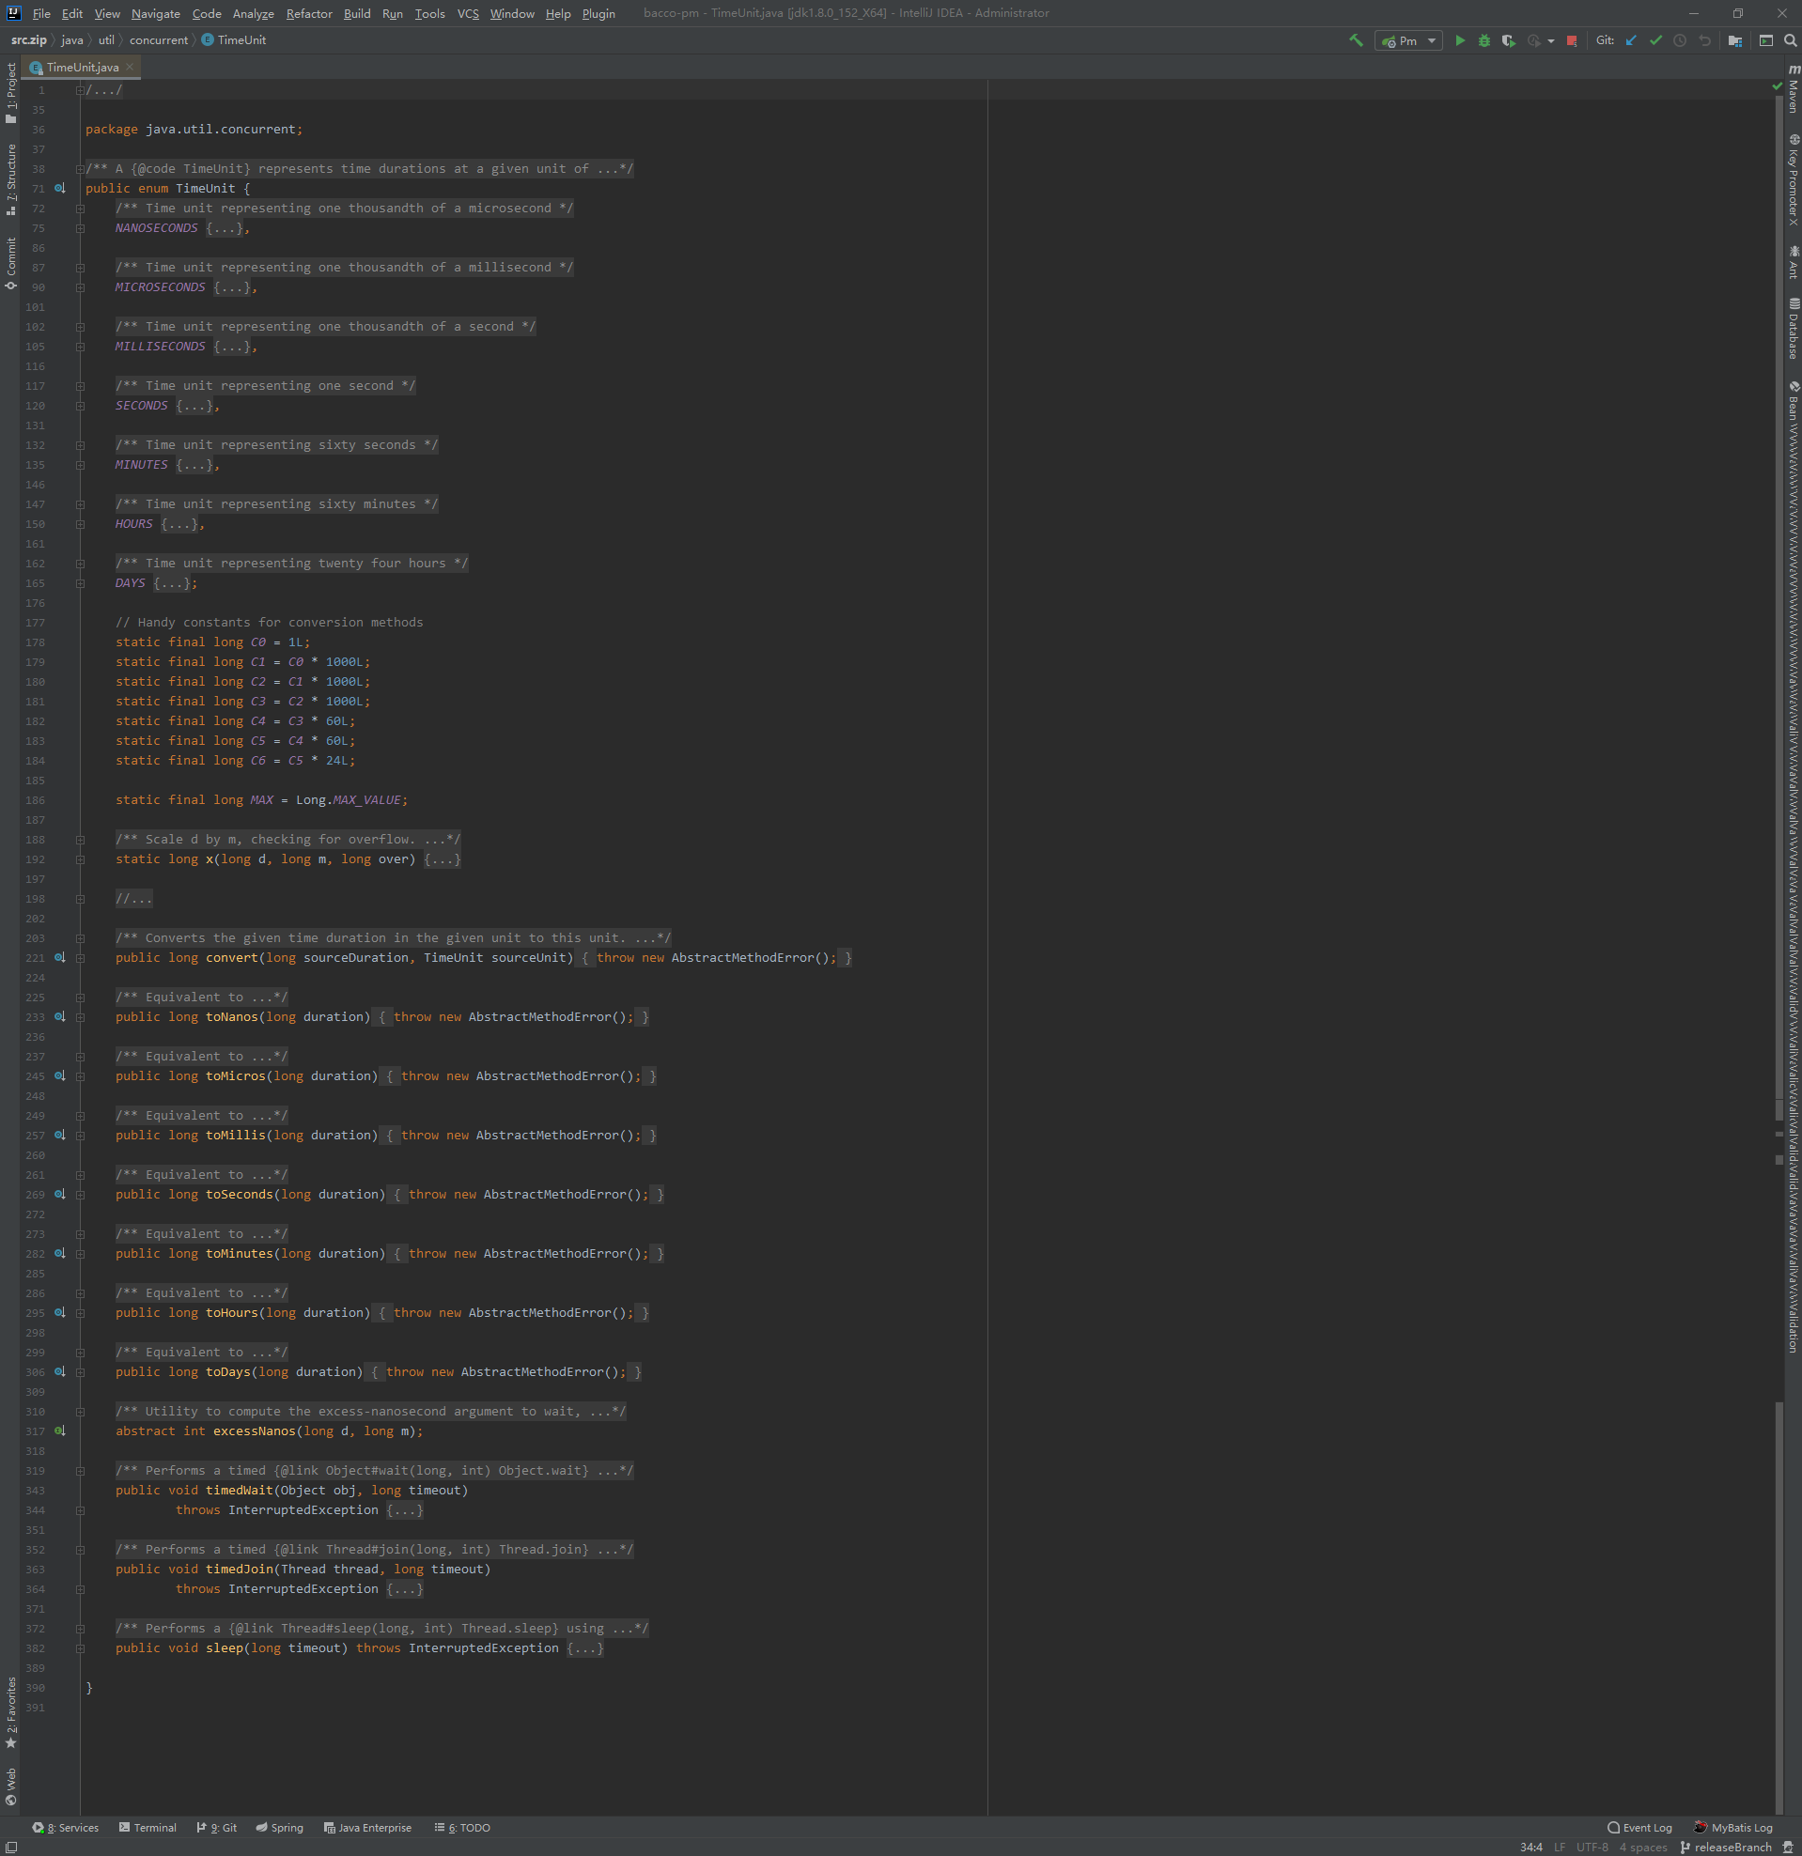The height and width of the screenshot is (1856, 1802).
Task: Open the TODO tool window
Action: pos(461,1828)
